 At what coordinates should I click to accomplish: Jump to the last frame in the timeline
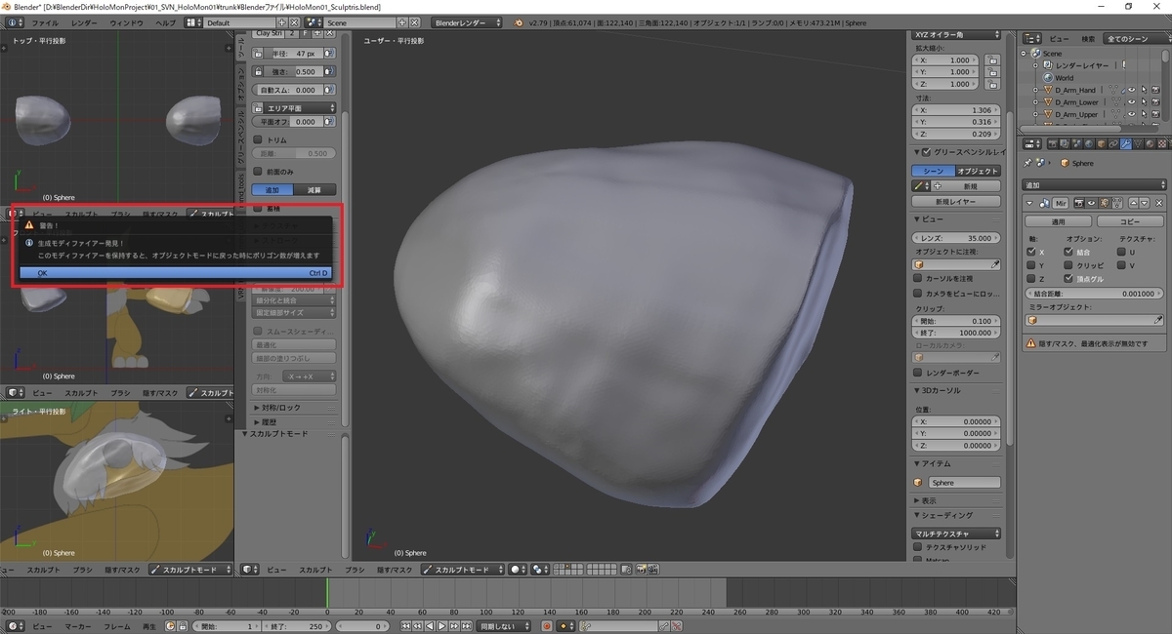[466, 626]
